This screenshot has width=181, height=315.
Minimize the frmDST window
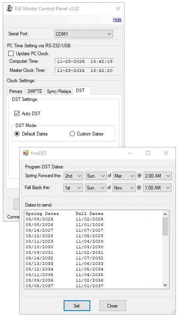[x=130, y=153]
